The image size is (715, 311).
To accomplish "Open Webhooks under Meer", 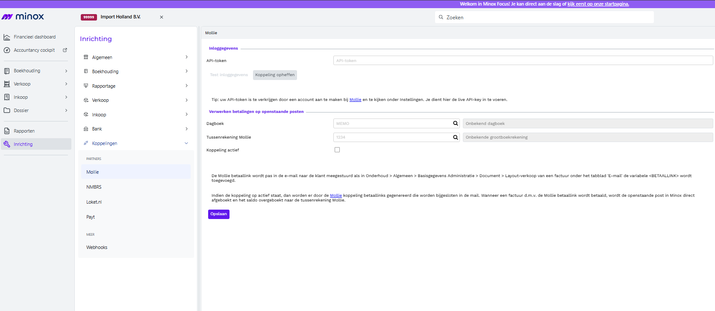I will (x=136, y=247).
